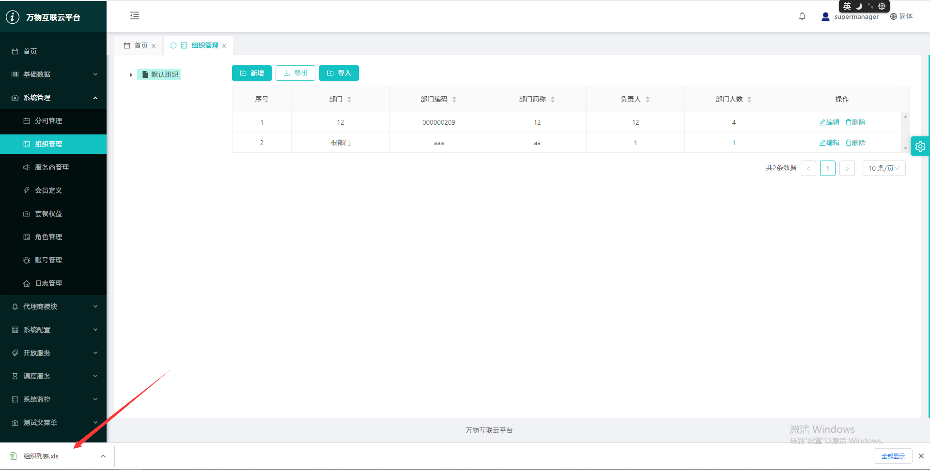Open 服务商管理 in sidebar
The width and height of the screenshot is (930, 470).
coord(53,167)
